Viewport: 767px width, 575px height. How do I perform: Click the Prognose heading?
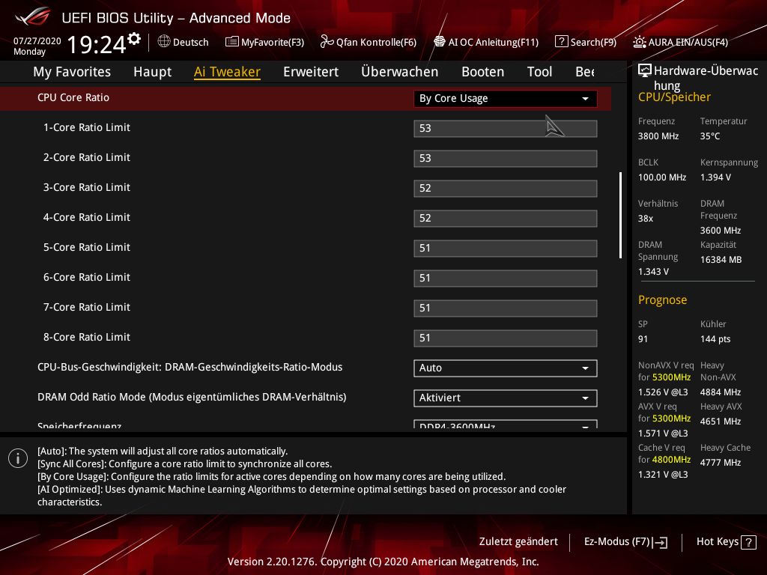pos(662,300)
